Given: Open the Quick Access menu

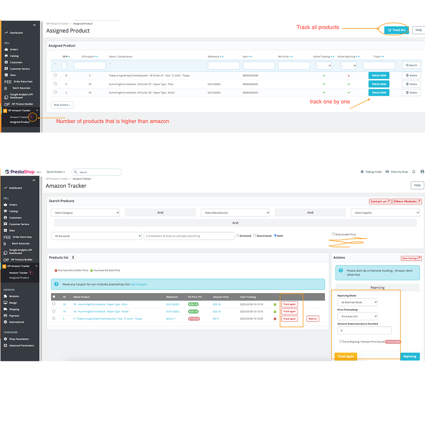Looking at the screenshot, I should coord(56,172).
